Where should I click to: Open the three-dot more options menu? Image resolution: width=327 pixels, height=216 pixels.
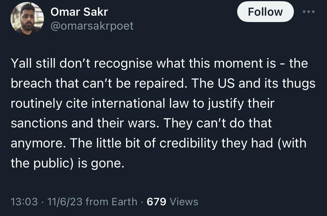coord(308,12)
